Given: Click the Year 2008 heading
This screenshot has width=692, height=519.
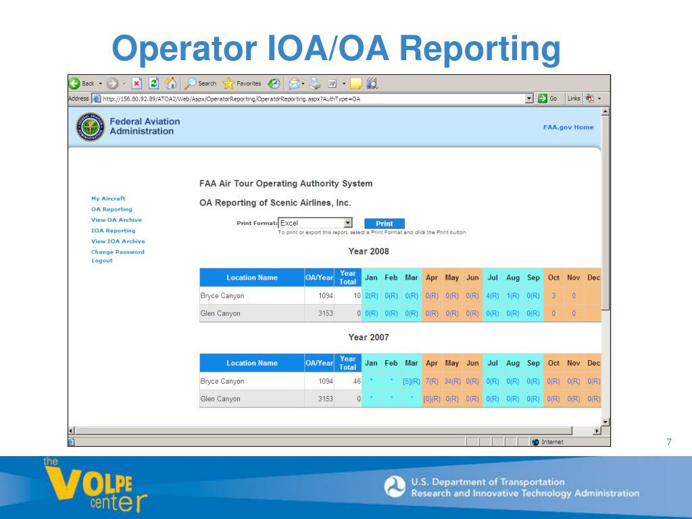Looking at the screenshot, I should (368, 251).
